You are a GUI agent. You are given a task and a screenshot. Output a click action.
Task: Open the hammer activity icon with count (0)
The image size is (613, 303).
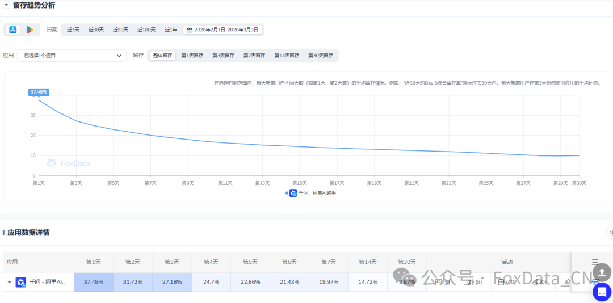point(535,282)
